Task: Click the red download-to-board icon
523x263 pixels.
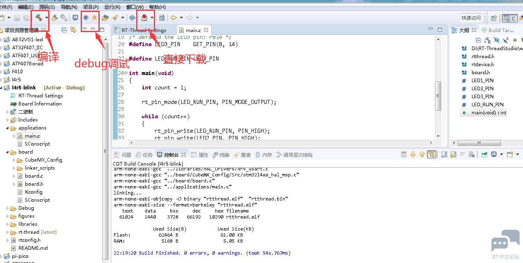Action: pyautogui.click(x=144, y=17)
